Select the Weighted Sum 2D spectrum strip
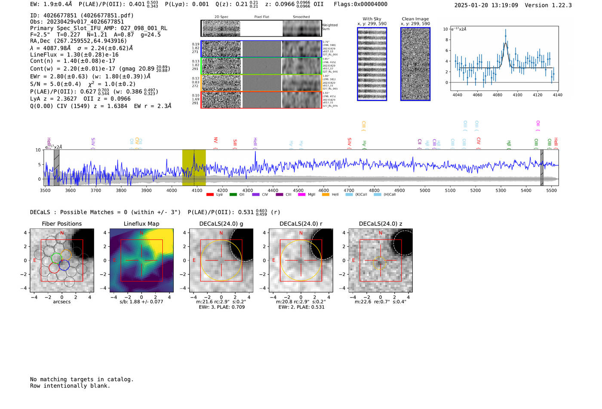 tap(261, 28)
